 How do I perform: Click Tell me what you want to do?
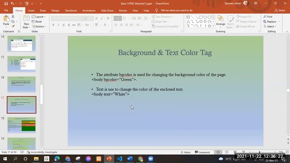[176, 10]
